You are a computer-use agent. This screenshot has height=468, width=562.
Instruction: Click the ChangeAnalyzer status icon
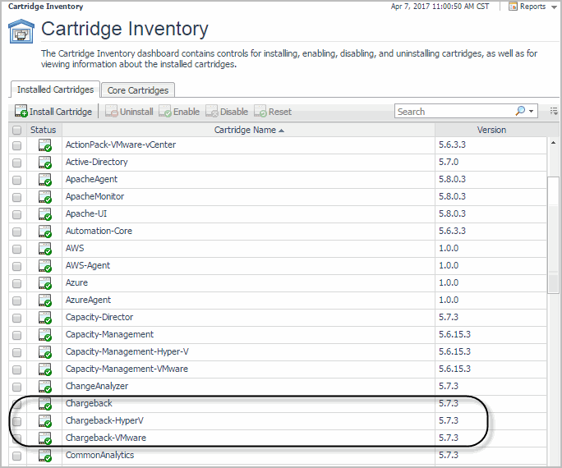click(x=45, y=387)
